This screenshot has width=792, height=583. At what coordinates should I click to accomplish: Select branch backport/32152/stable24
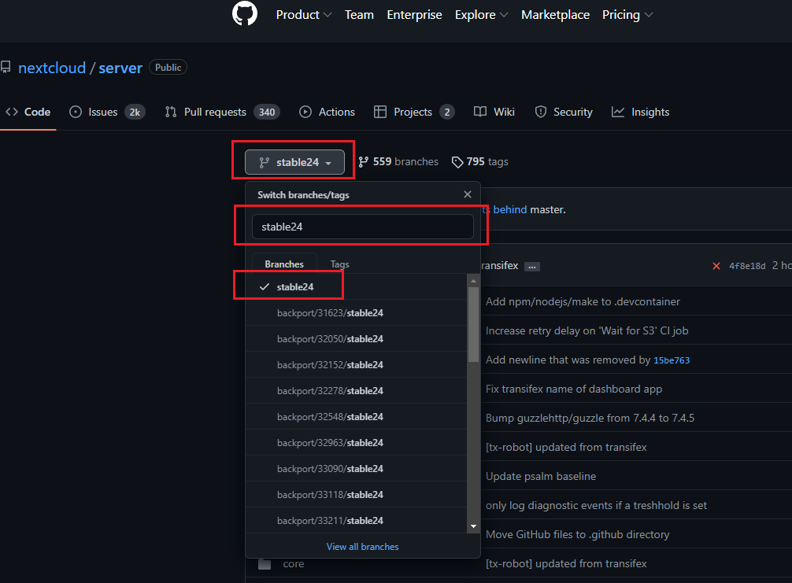[x=357, y=365]
